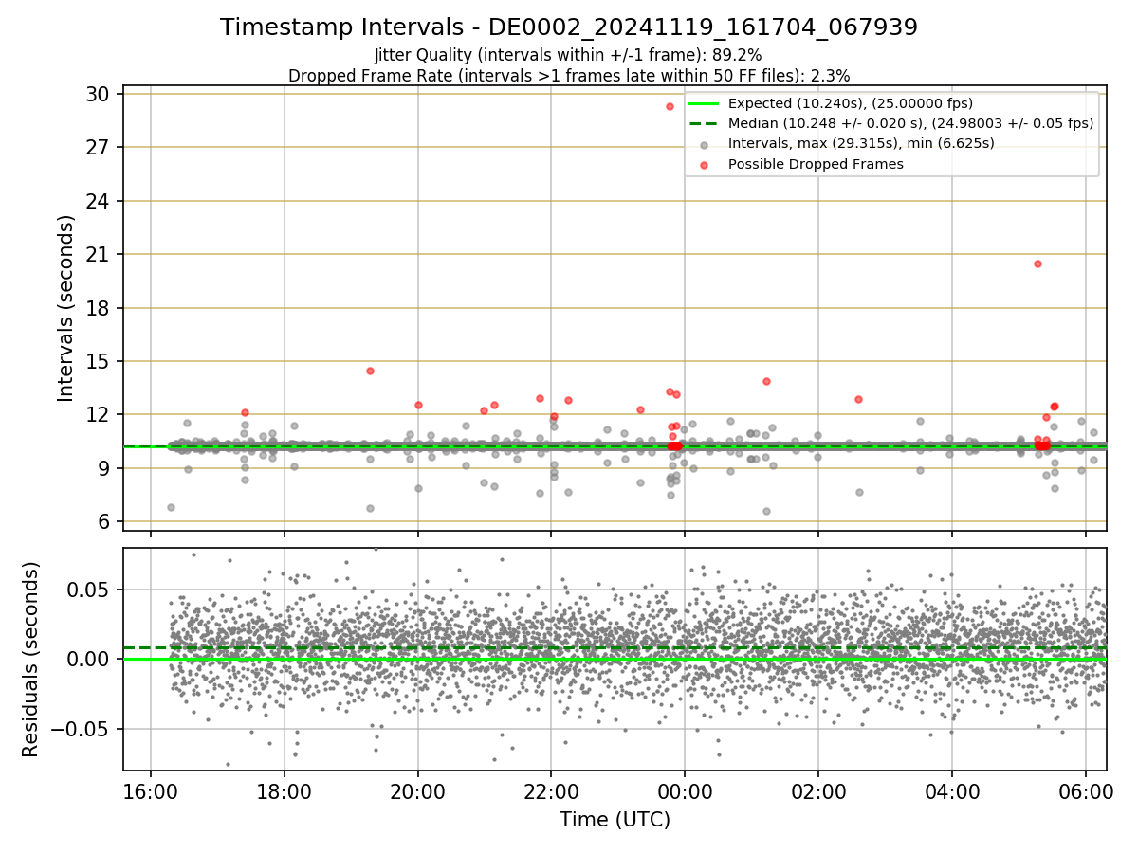Click the 'Median (10.248 +/- 0.020 s)' legend entry

point(910,123)
